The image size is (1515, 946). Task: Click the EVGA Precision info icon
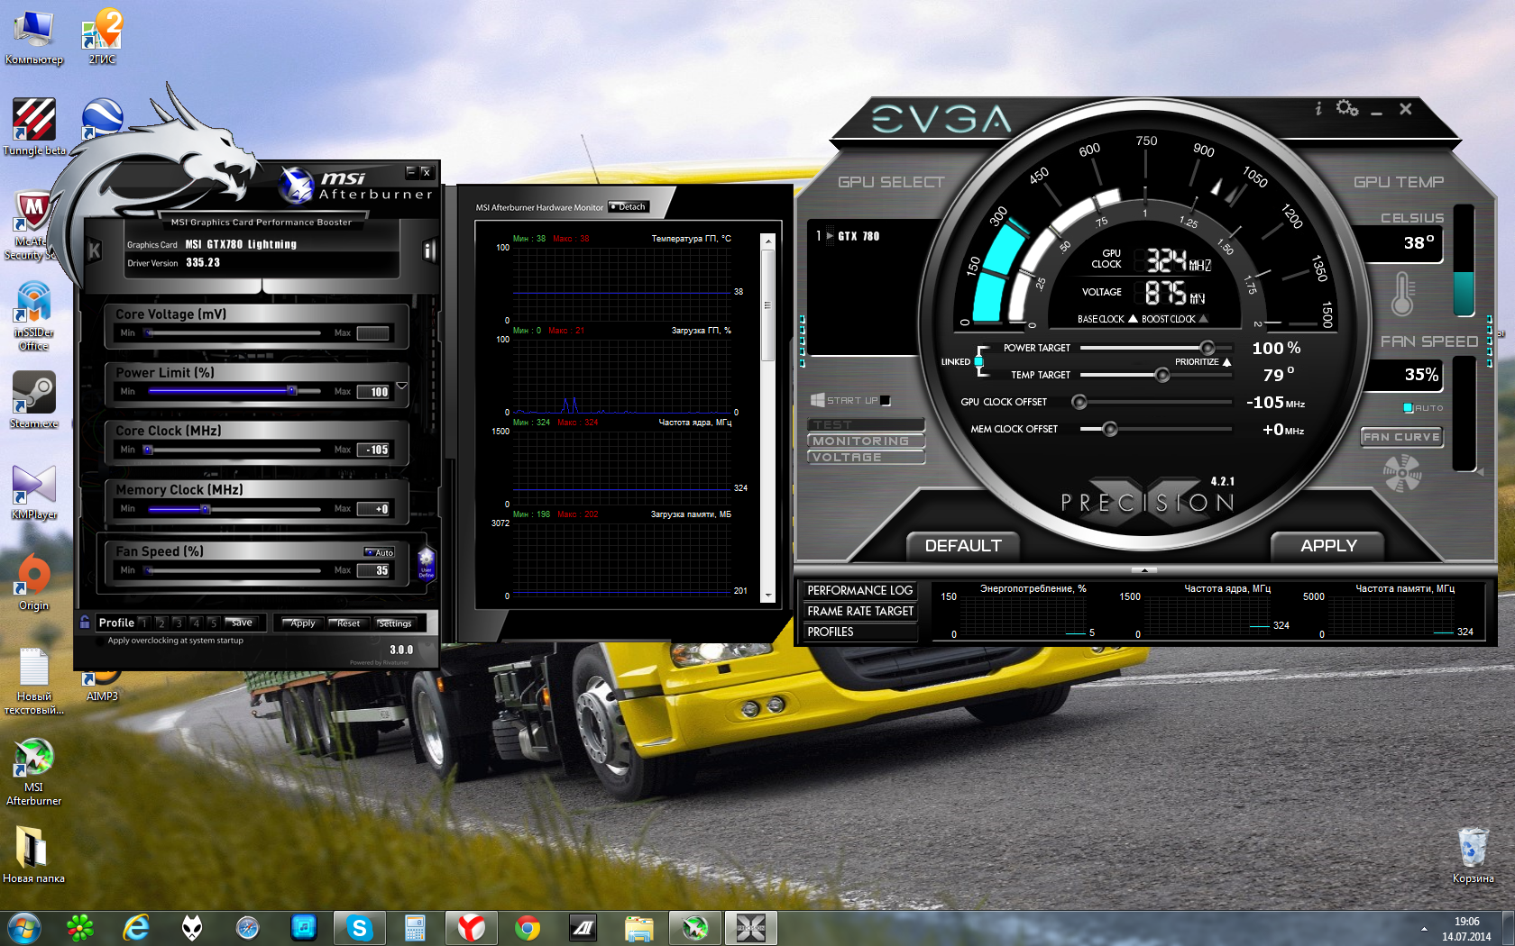click(1318, 109)
